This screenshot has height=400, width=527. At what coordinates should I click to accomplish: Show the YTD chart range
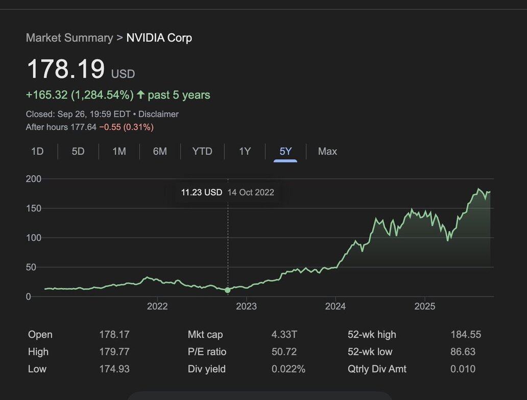click(202, 151)
